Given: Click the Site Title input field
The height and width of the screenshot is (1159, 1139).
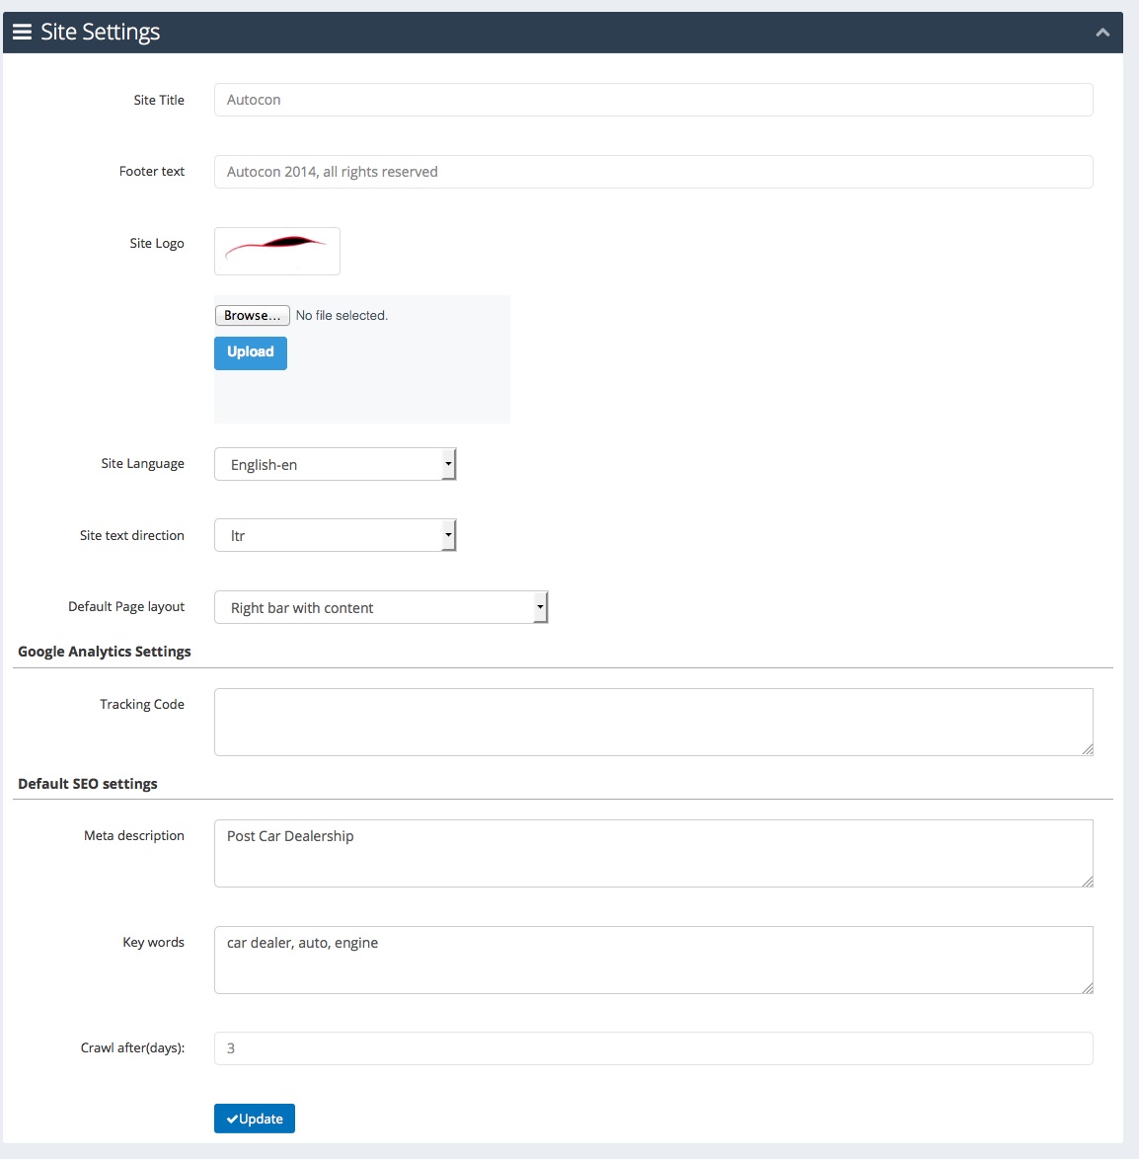Looking at the screenshot, I should 653,100.
